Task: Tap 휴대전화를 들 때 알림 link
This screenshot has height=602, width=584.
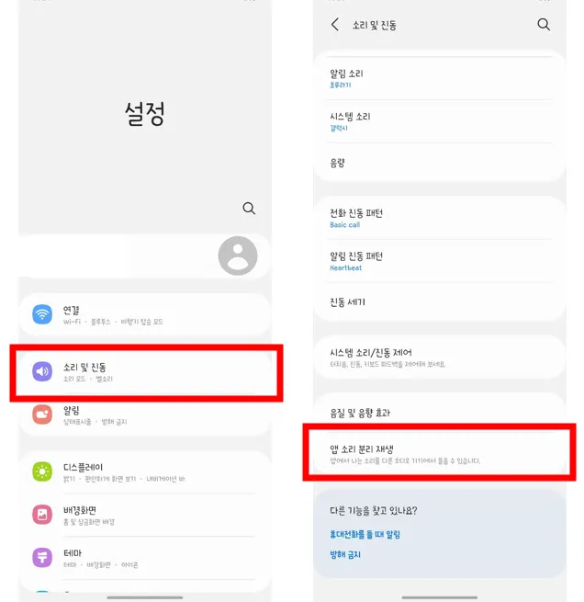Action: 365,534
